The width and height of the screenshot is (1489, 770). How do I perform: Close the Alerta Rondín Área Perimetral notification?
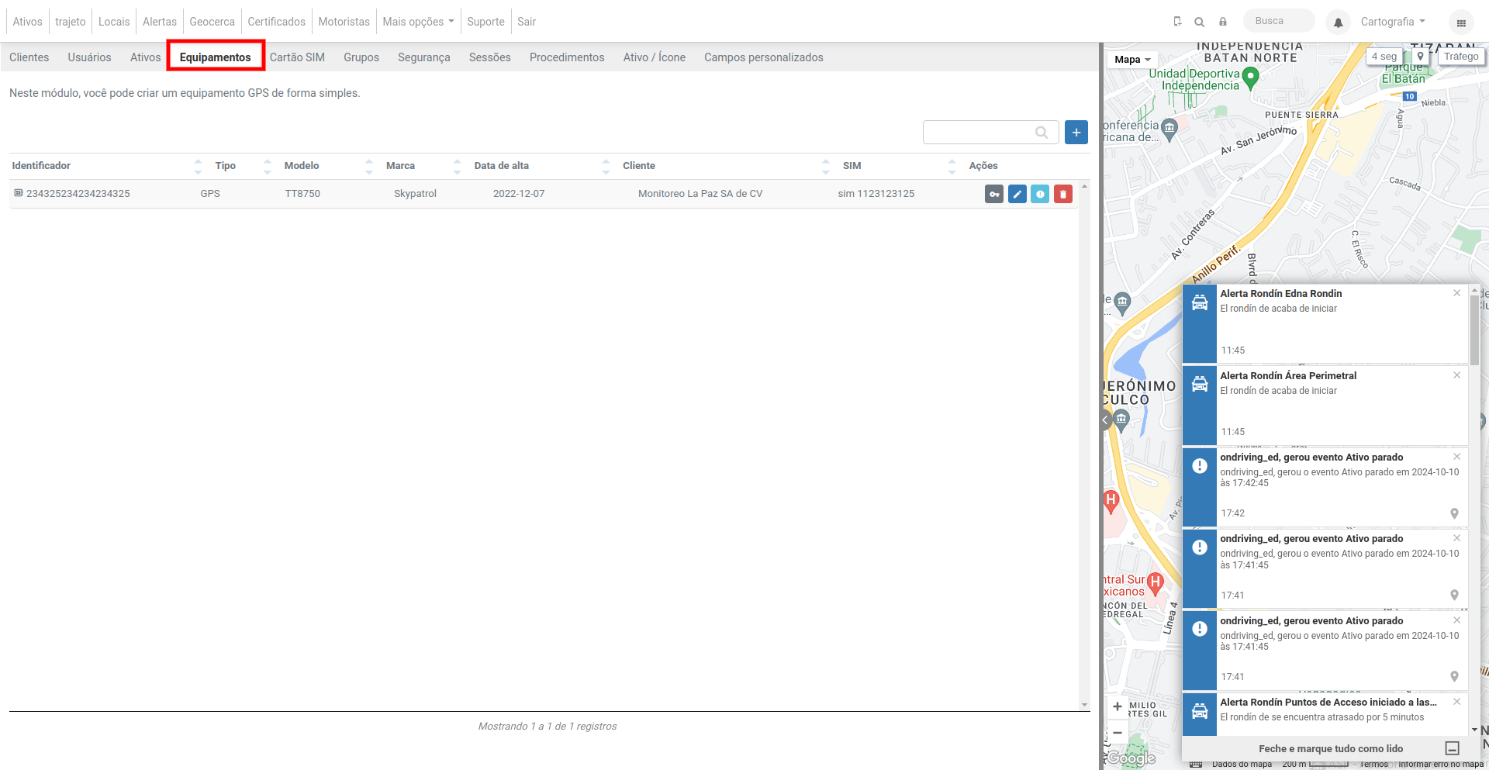coord(1456,375)
